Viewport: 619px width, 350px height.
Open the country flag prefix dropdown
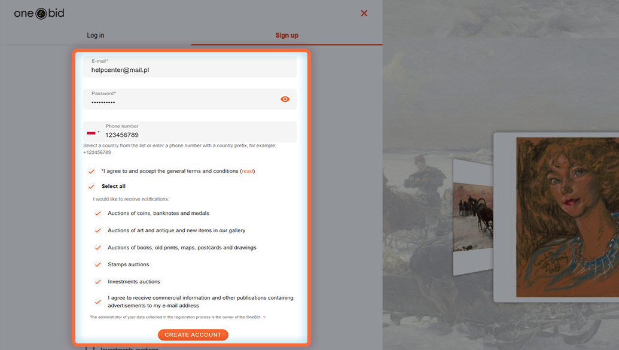[93, 132]
